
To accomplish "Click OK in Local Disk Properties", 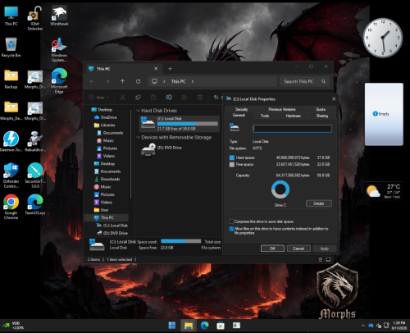I will tap(272, 249).
